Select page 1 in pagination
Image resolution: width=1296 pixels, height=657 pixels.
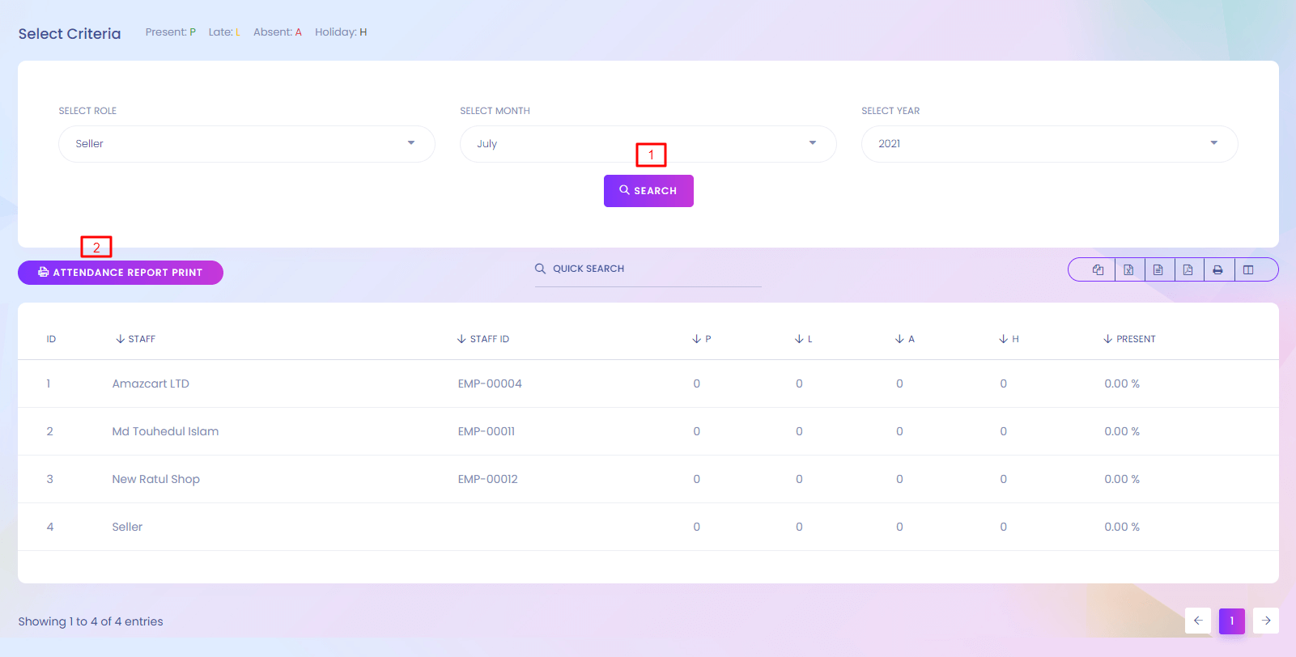click(1232, 621)
